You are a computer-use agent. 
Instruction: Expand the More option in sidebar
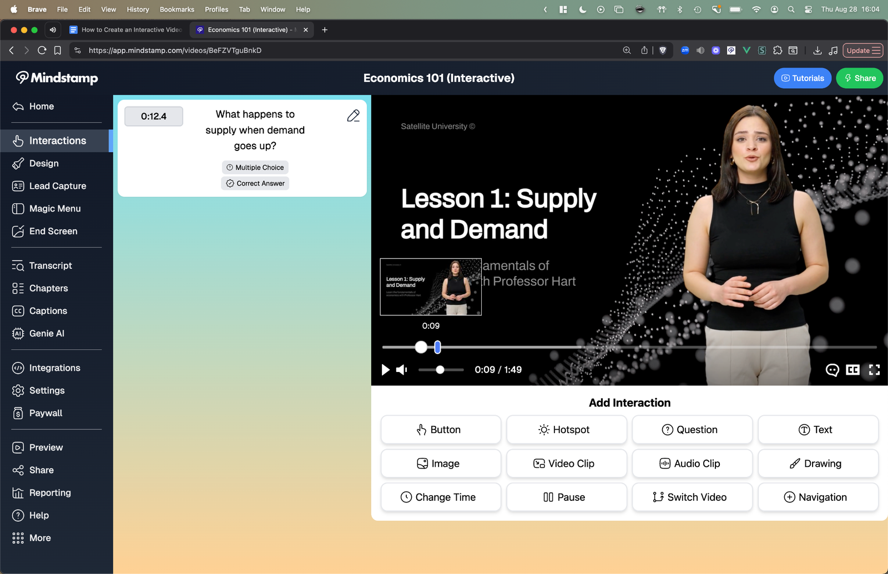[x=40, y=538]
